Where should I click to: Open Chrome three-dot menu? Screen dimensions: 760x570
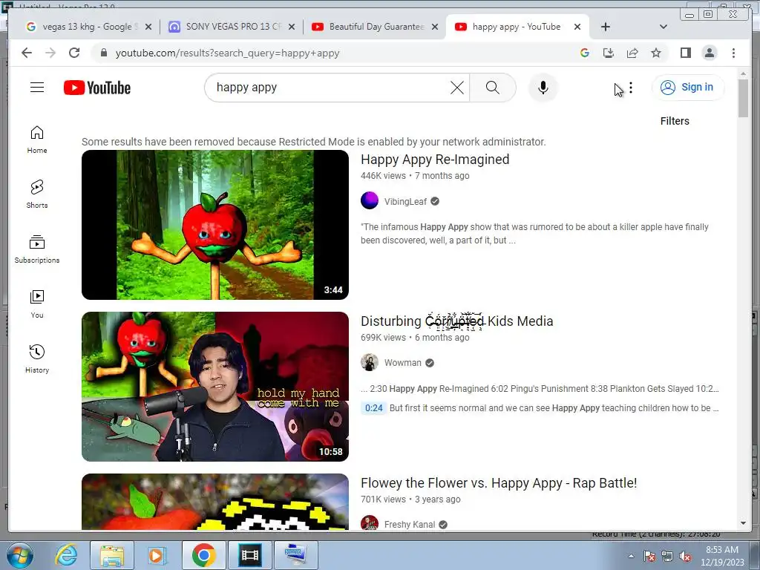click(733, 53)
